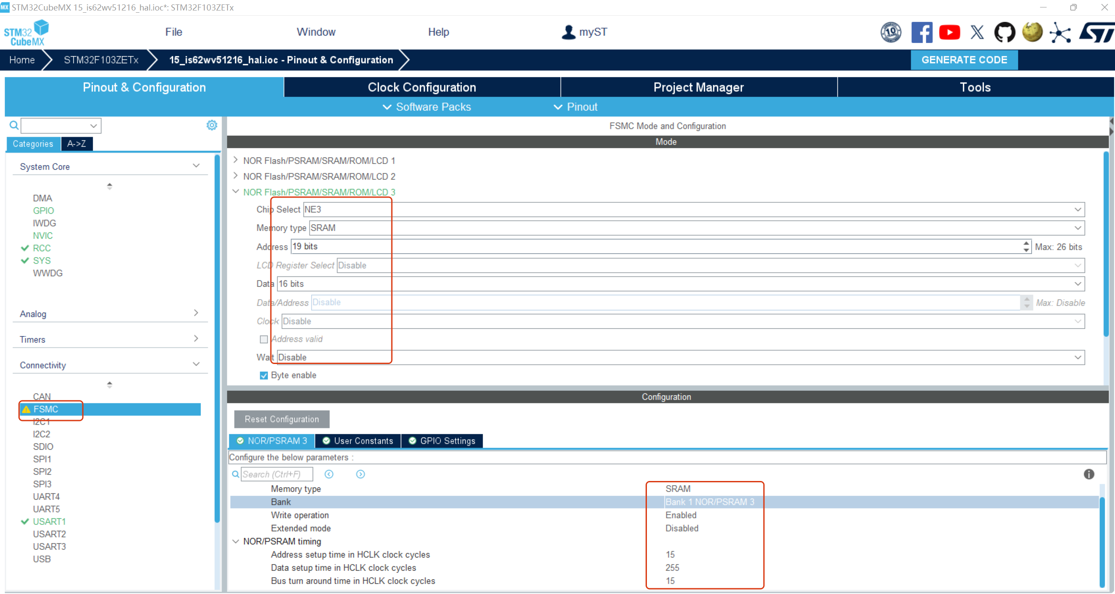The width and height of the screenshot is (1115, 594).
Task: Go to next parameter search result
Action: tap(360, 474)
